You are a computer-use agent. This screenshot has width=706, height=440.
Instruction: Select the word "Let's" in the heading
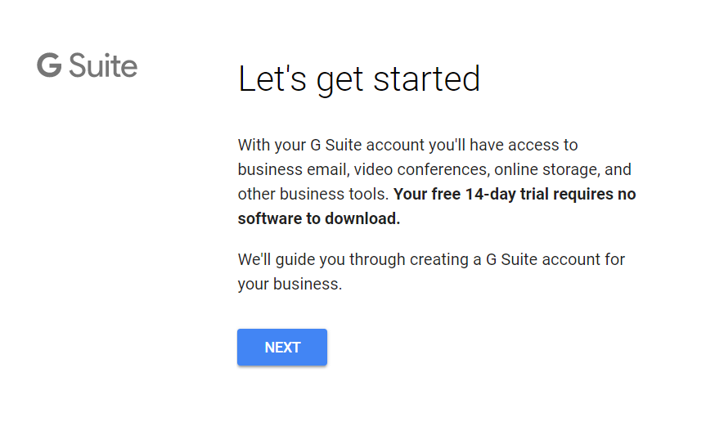coord(272,79)
